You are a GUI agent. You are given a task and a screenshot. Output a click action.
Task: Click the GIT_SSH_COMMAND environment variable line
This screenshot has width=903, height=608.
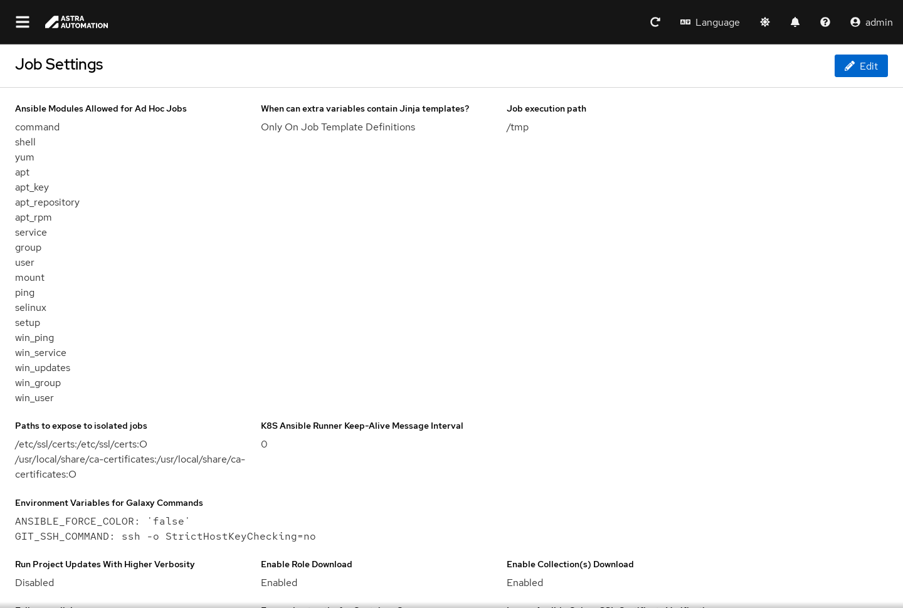pyautogui.click(x=165, y=537)
